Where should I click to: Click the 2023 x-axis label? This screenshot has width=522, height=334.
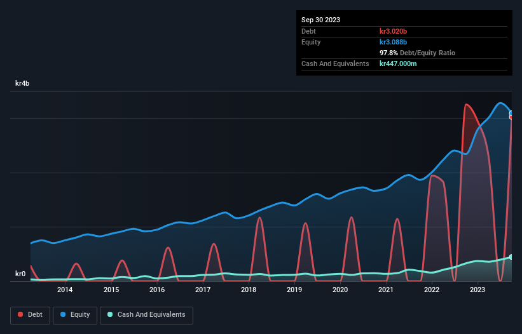(477, 290)
